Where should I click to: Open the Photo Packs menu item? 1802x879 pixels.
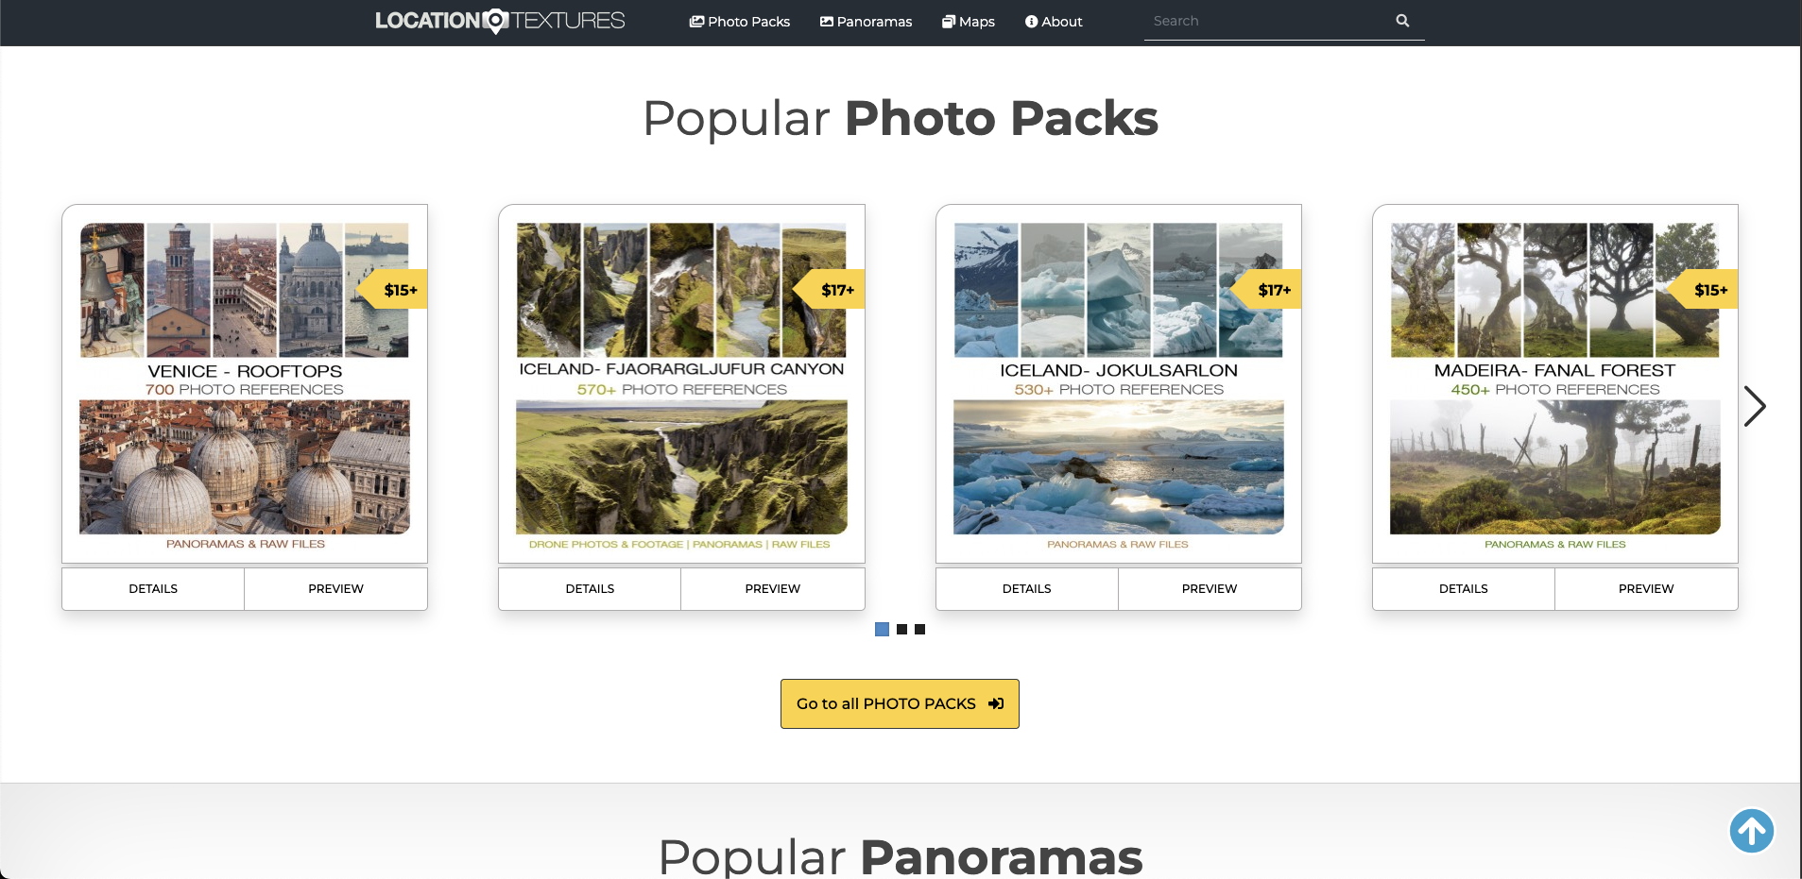coord(740,22)
